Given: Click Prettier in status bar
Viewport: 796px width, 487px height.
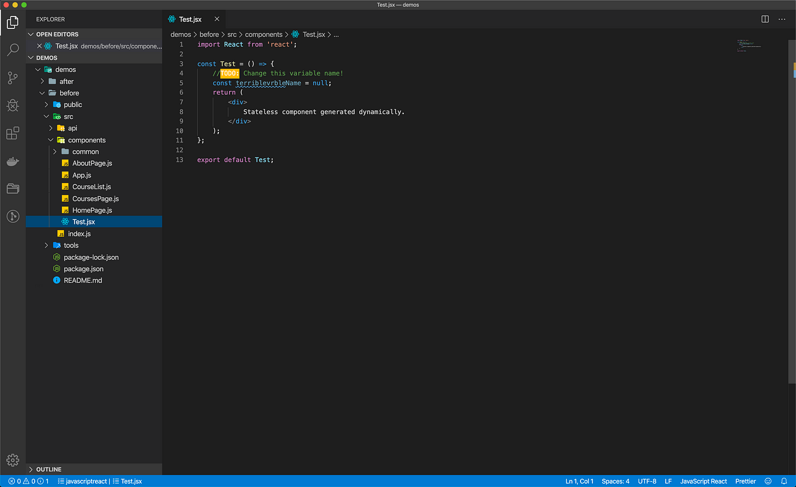Looking at the screenshot, I should 745,481.
